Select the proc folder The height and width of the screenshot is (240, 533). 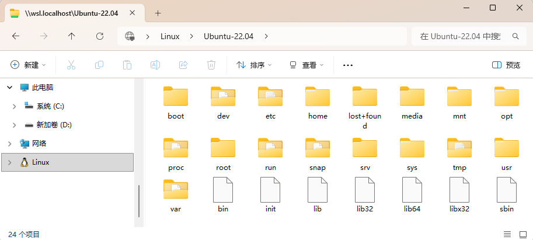point(176,154)
